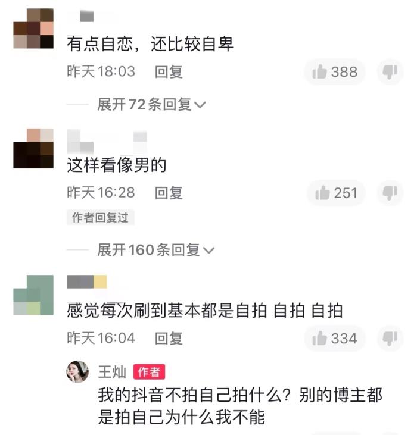Like the comment with 251 likes
This screenshot has width=417, height=435.
point(336,193)
